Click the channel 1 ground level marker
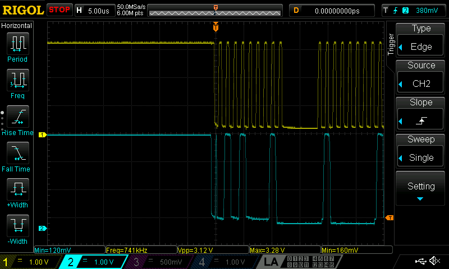The image size is (449, 269). [43, 134]
